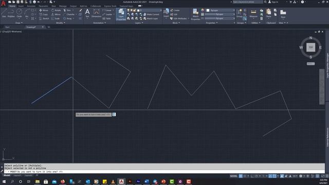
Task: Click the Copy tool
Action: [x=43, y=14]
